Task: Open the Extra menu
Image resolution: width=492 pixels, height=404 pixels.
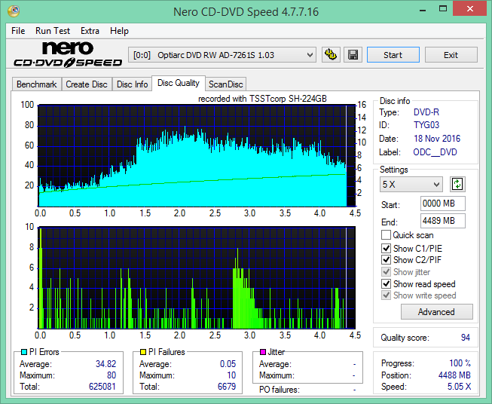Action: [90, 31]
